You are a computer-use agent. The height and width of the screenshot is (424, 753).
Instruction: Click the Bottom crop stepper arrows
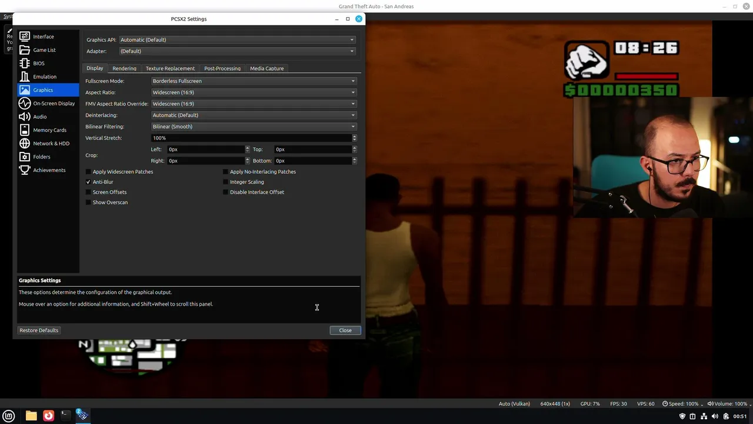(354, 161)
